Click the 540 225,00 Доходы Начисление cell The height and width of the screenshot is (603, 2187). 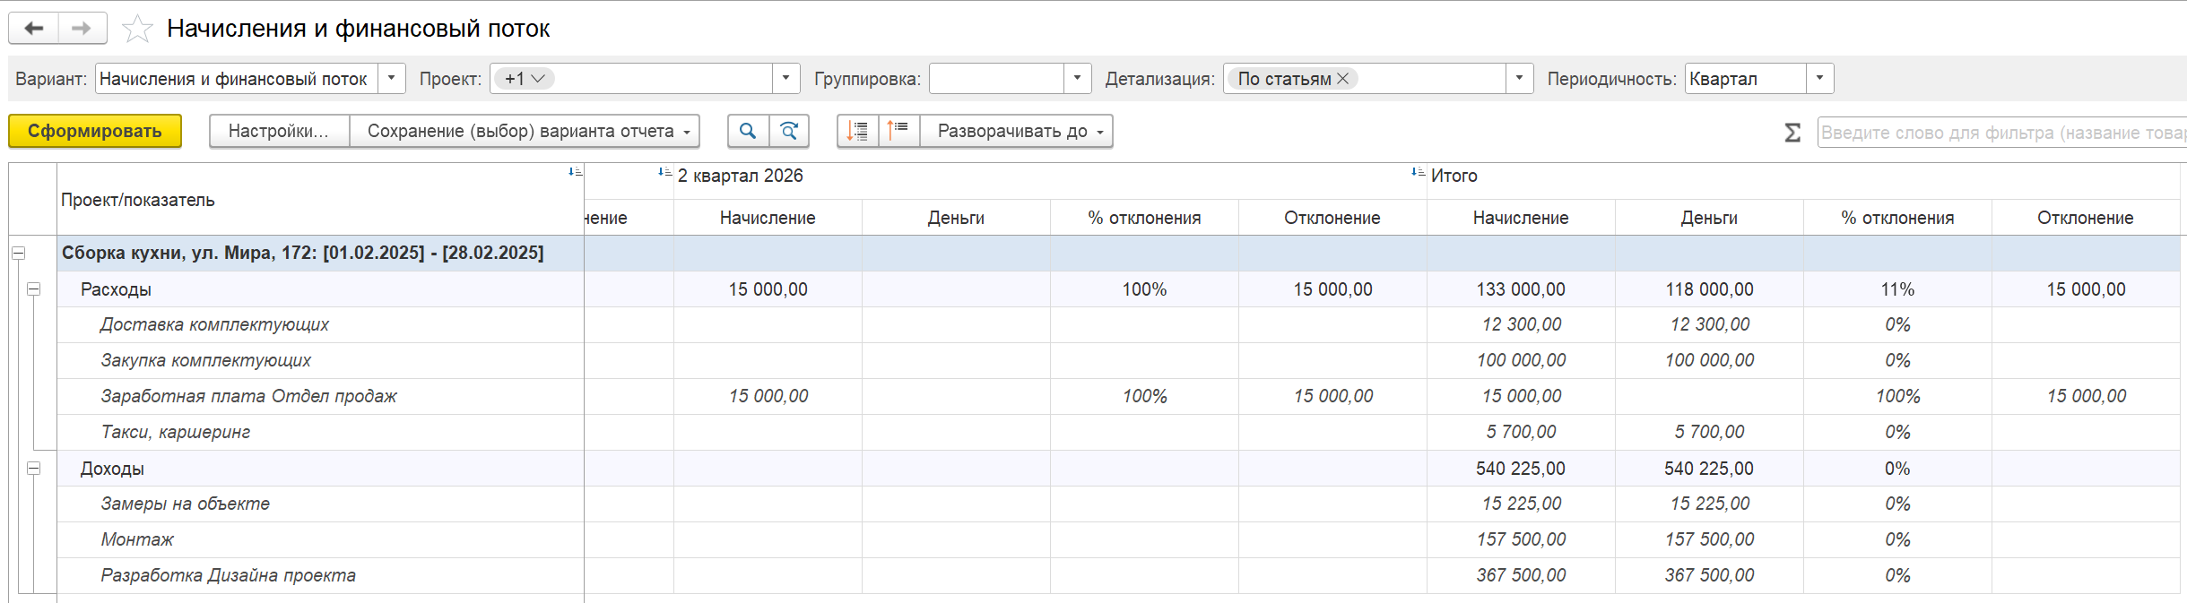(1521, 468)
